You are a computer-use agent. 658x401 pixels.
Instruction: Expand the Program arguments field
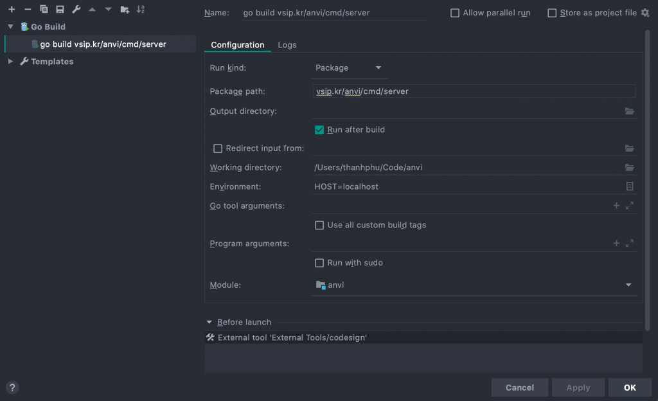629,244
